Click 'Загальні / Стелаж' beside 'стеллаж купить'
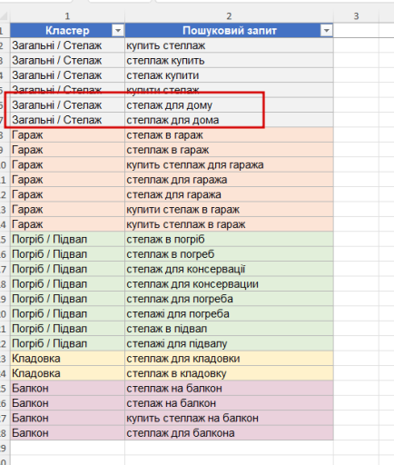Screen dimensions: 394x465 67,60
